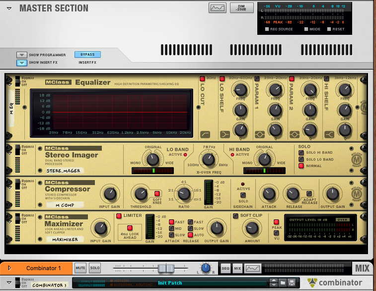
Task: Toggle the Maximizer LIMITER button
Action: [x=119, y=216]
